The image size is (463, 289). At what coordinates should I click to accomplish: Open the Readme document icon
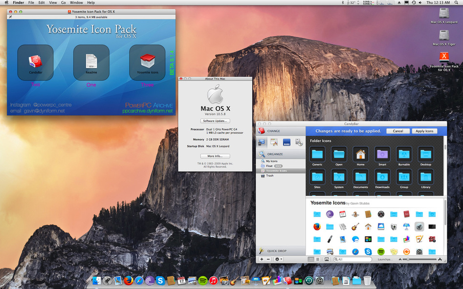click(91, 62)
